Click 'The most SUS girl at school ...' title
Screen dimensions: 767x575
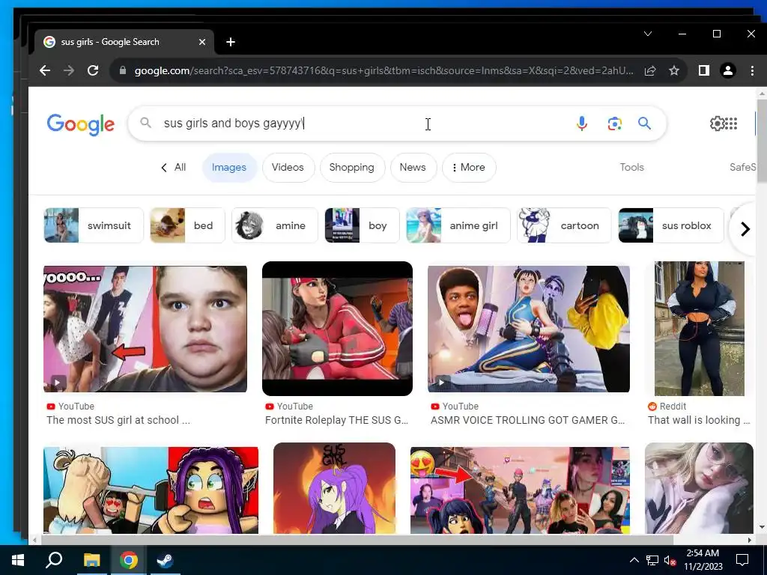(118, 420)
